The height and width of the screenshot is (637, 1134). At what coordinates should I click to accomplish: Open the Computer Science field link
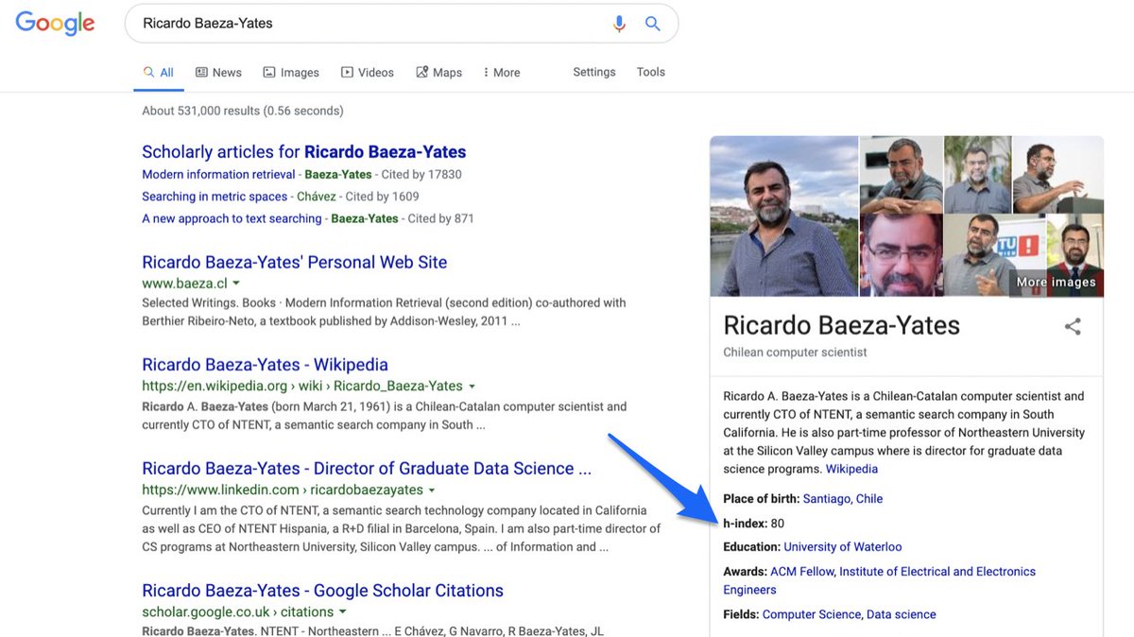click(x=812, y=614)
